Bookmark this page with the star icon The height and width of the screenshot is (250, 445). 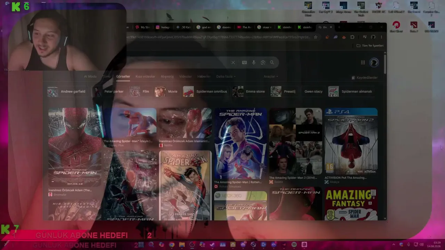coord(316,37)
